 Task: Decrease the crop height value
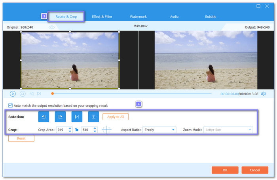[x=95, y=131]
